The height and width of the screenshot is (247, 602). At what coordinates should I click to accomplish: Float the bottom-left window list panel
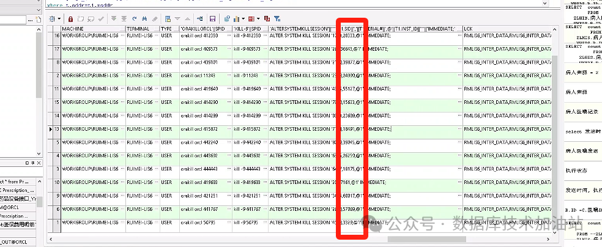(x=28, y=163)
